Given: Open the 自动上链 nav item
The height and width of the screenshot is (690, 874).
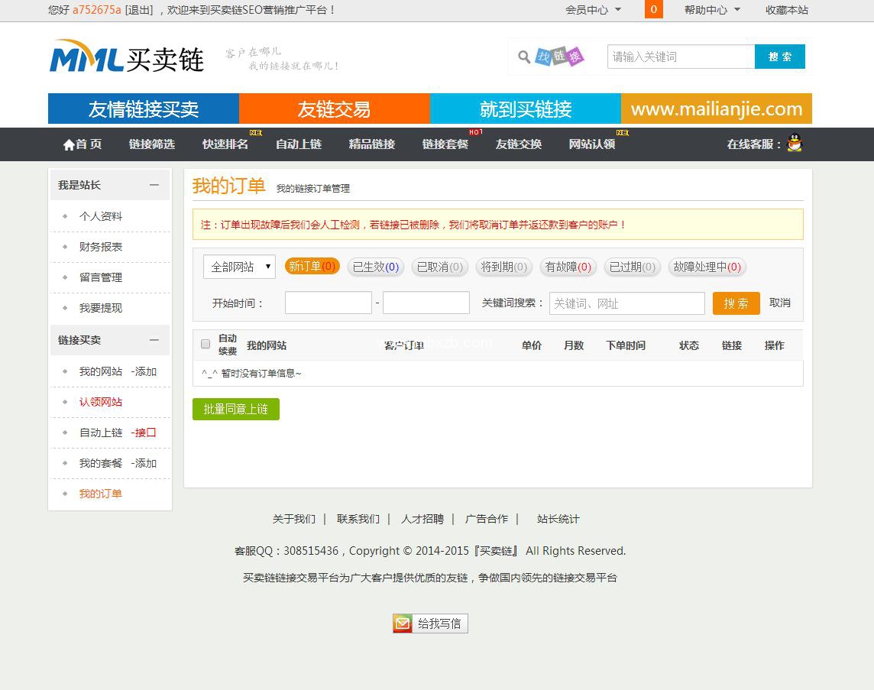Looking at the screenshot, I should (x=299, y=144).
